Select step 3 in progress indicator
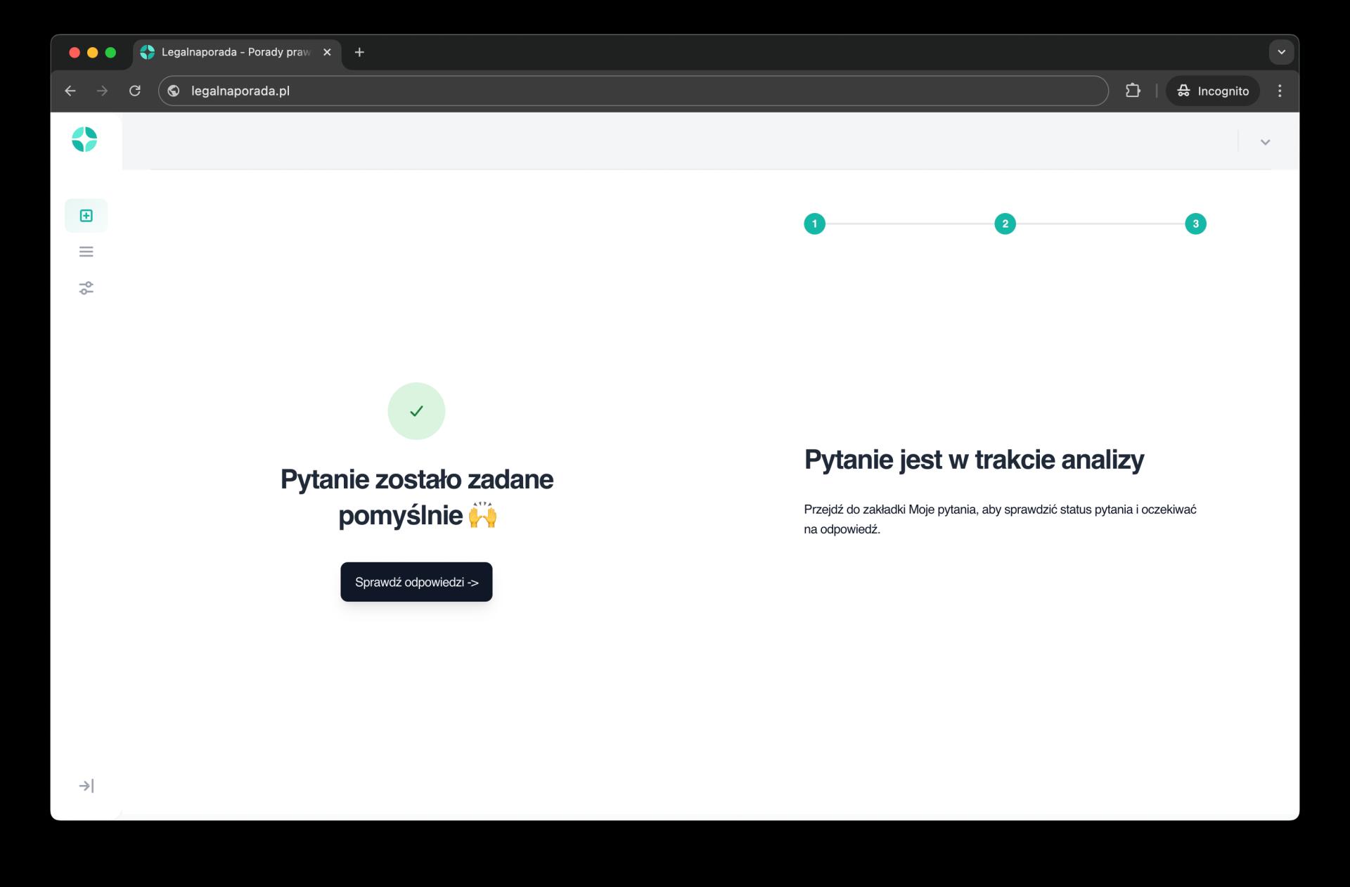The image size is (1350, 887). 1195,224
